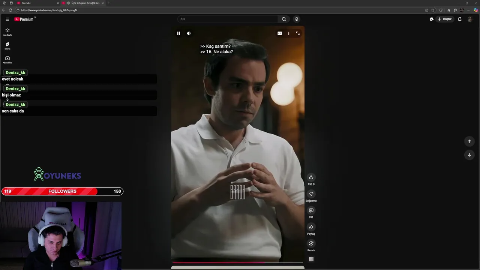The image size is (480, 270).
Task: Open browser extensions icon
Action: point(441,10)
